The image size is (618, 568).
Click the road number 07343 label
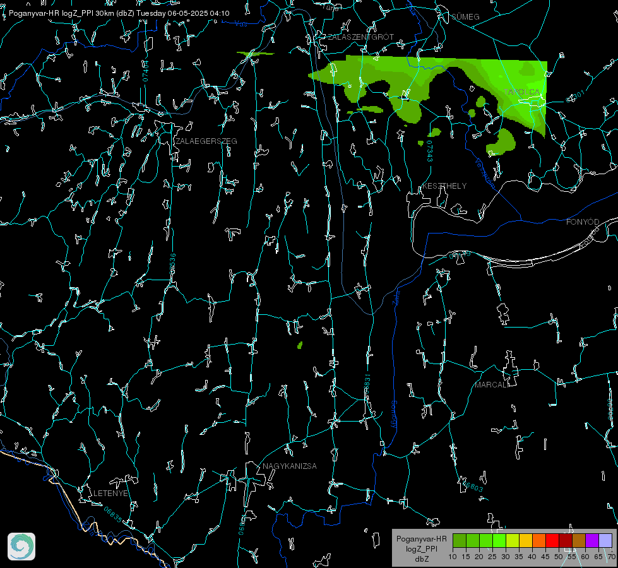(430, 151)
